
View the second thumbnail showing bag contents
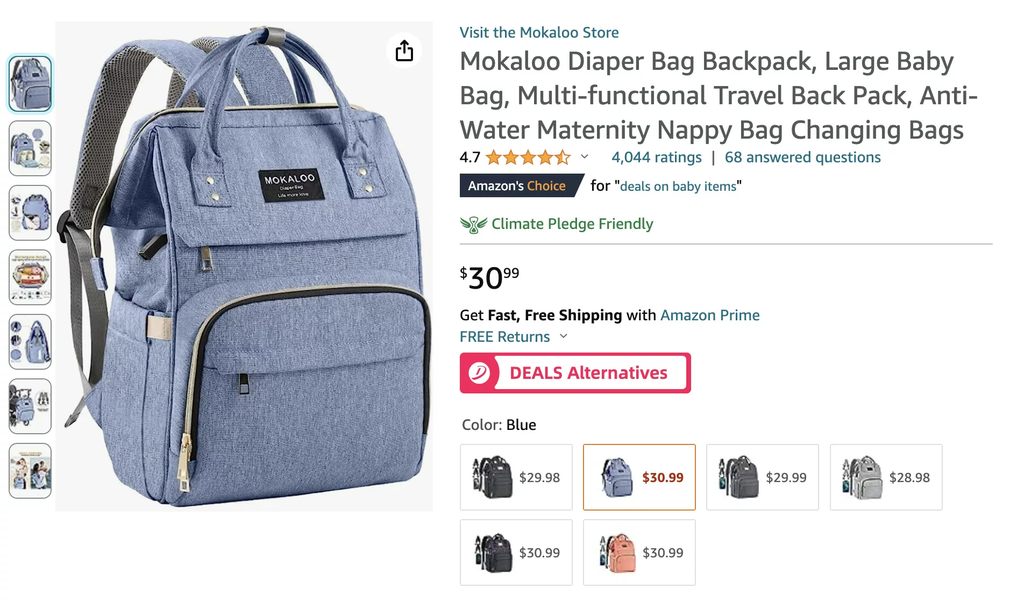coord(30,148)
